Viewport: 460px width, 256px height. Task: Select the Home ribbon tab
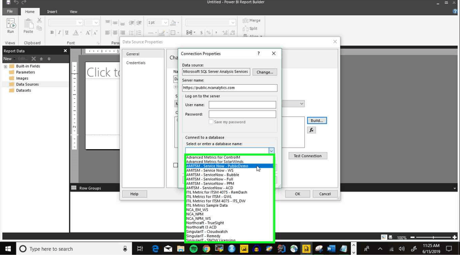click(x=29, y=12)
